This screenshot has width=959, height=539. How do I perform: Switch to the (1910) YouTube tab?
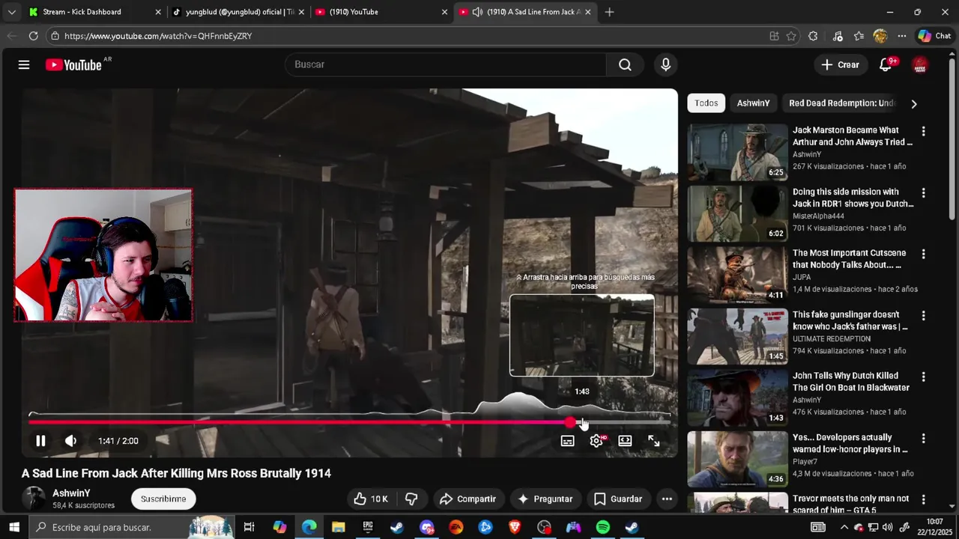click(381, 12)
